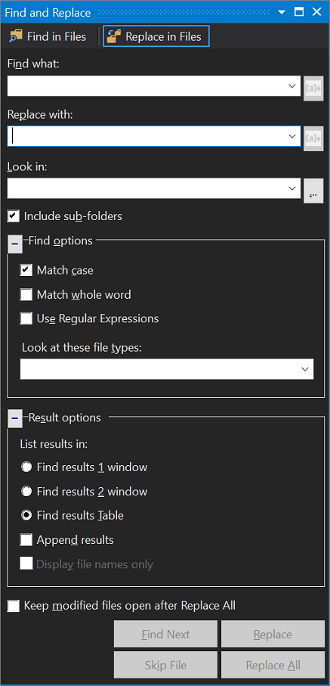Click the Replace button

click(x=273, y=634)
